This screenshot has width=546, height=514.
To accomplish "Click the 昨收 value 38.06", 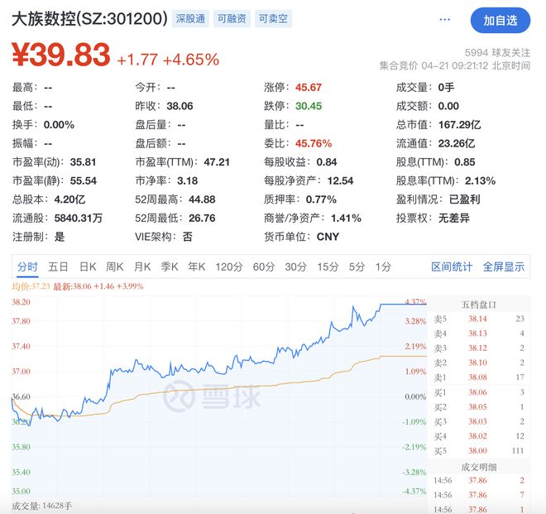I will pos(180,106).
